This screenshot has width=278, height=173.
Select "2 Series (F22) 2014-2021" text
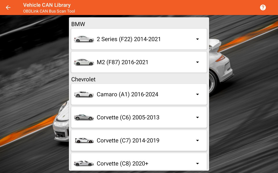click(129, 39)
